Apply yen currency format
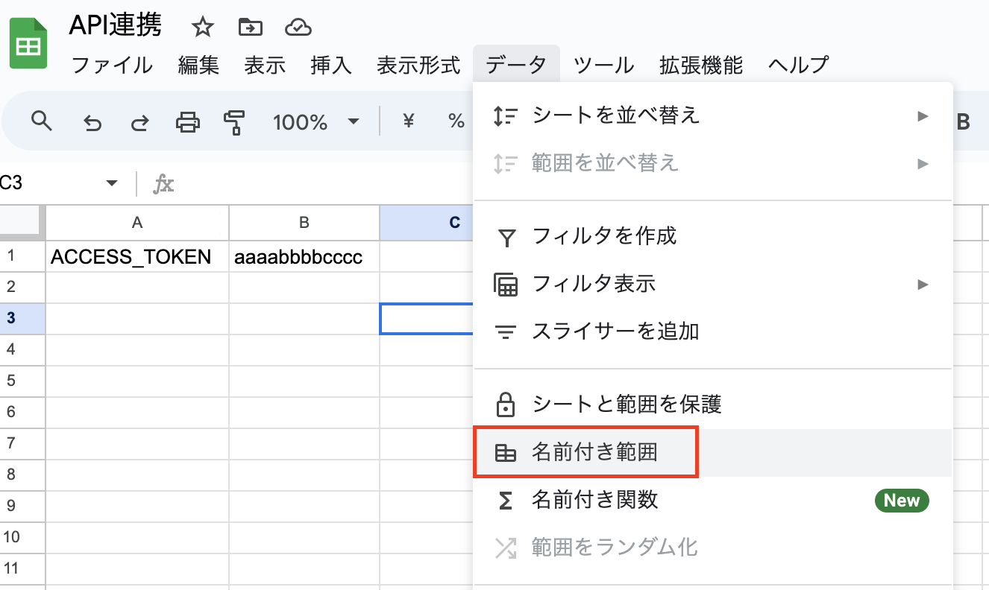Viewport: 989px width, 590px height. [408, 121]
